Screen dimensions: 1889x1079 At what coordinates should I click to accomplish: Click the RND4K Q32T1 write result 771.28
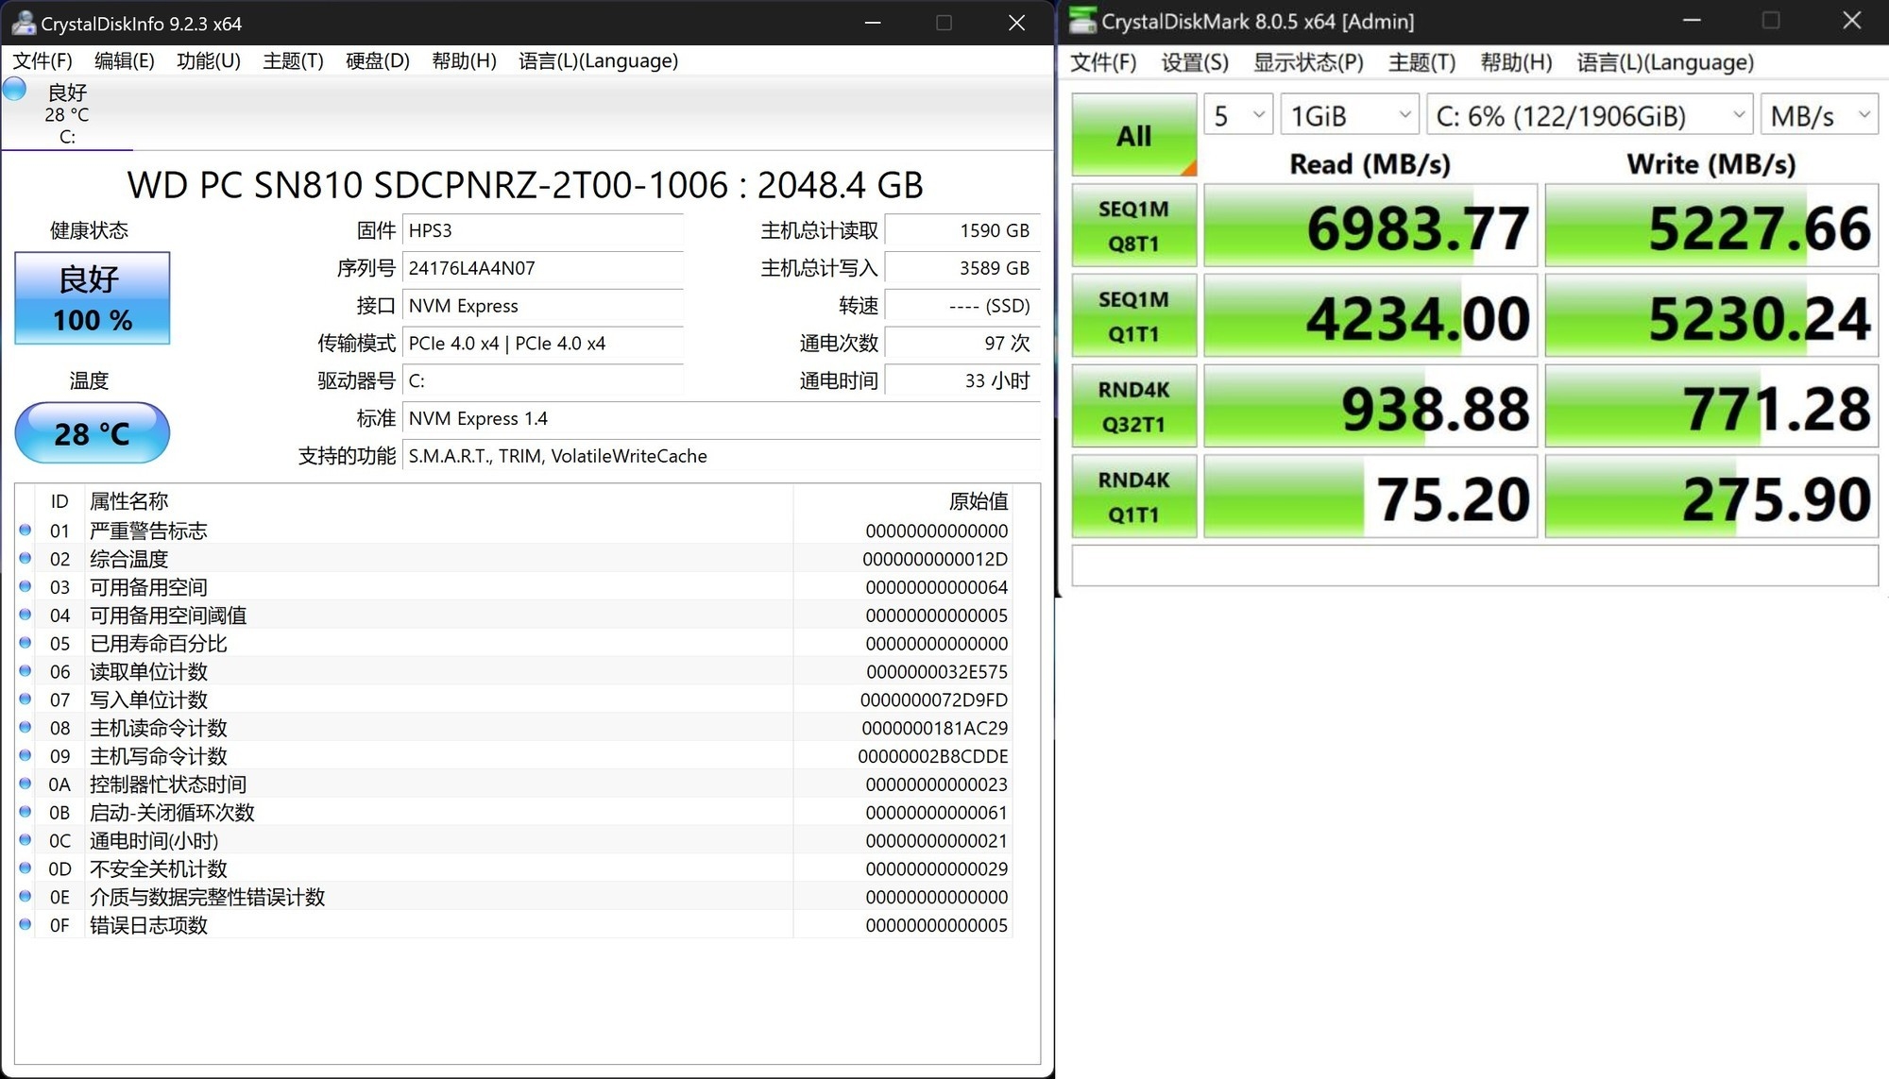click(1711, 407)
